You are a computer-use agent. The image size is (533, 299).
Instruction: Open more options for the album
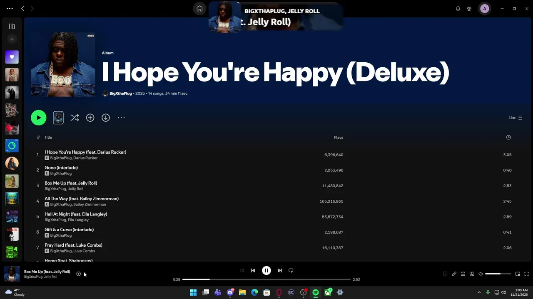point(121,118)
